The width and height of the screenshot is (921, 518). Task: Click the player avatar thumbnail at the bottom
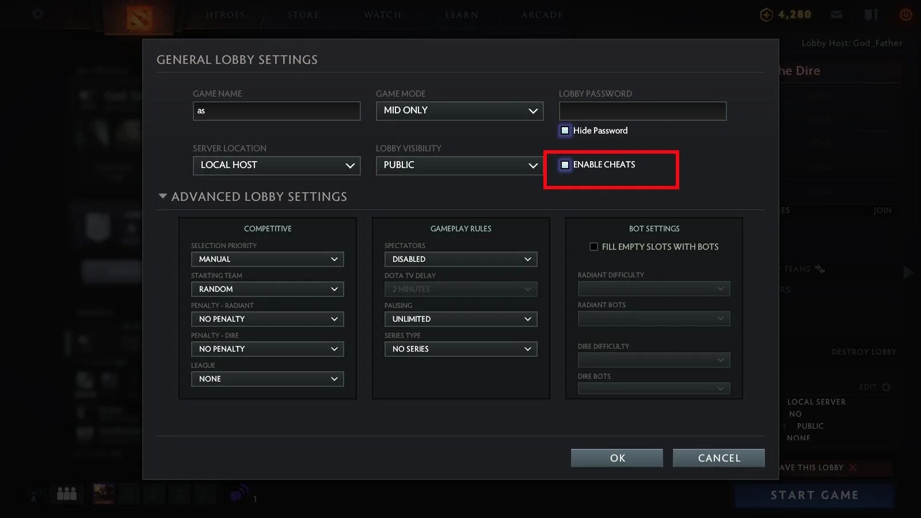click(104, 494)
